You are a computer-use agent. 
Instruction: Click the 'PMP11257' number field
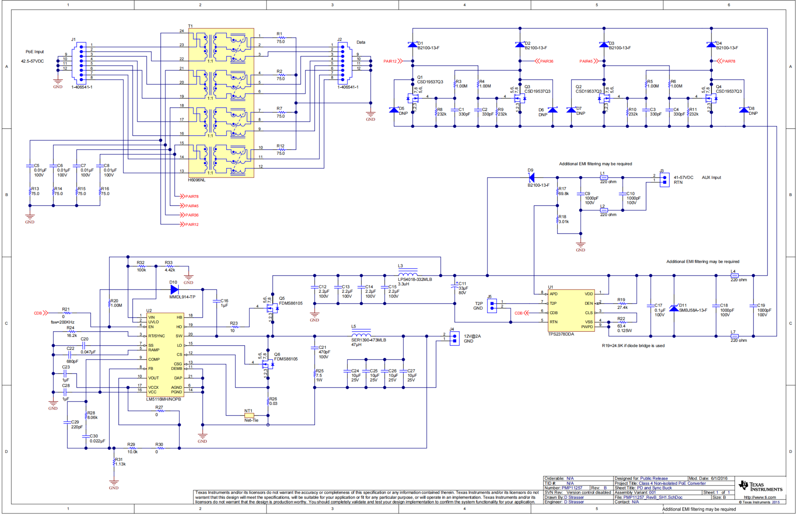pyautogui.click(x=572, y=488)
